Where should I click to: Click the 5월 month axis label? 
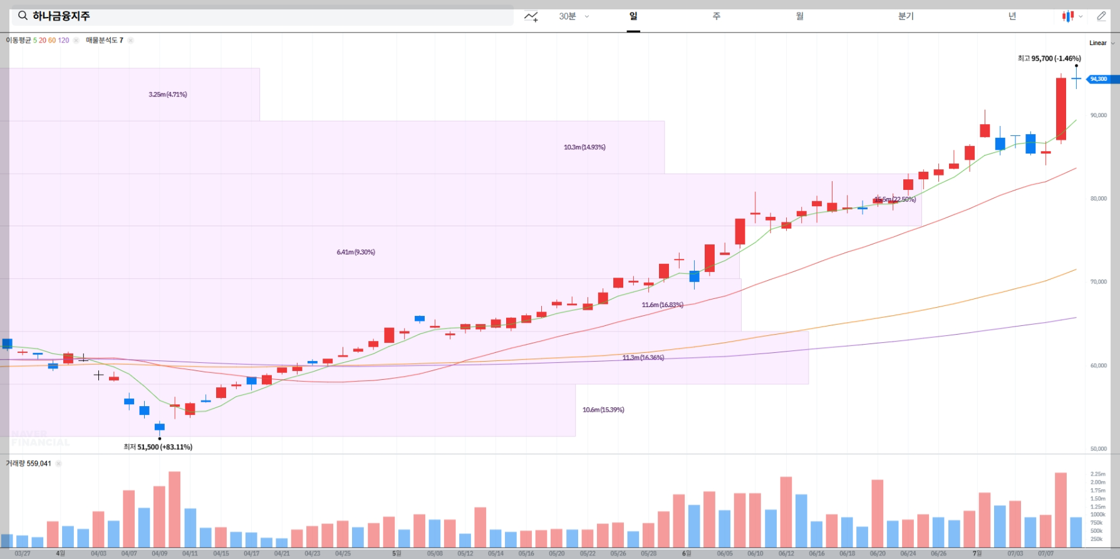(x=397, y=553)
